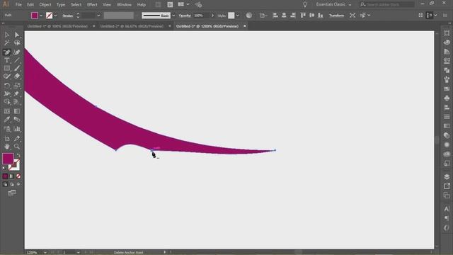Choose the Column Graph tool
The height and width of the screenshot is (255, 453).
[17, 129]
